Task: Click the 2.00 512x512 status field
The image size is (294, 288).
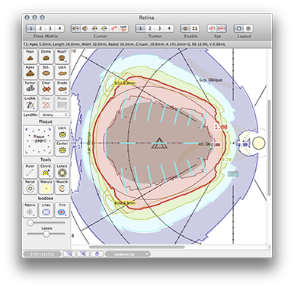Action: point(42,254)
